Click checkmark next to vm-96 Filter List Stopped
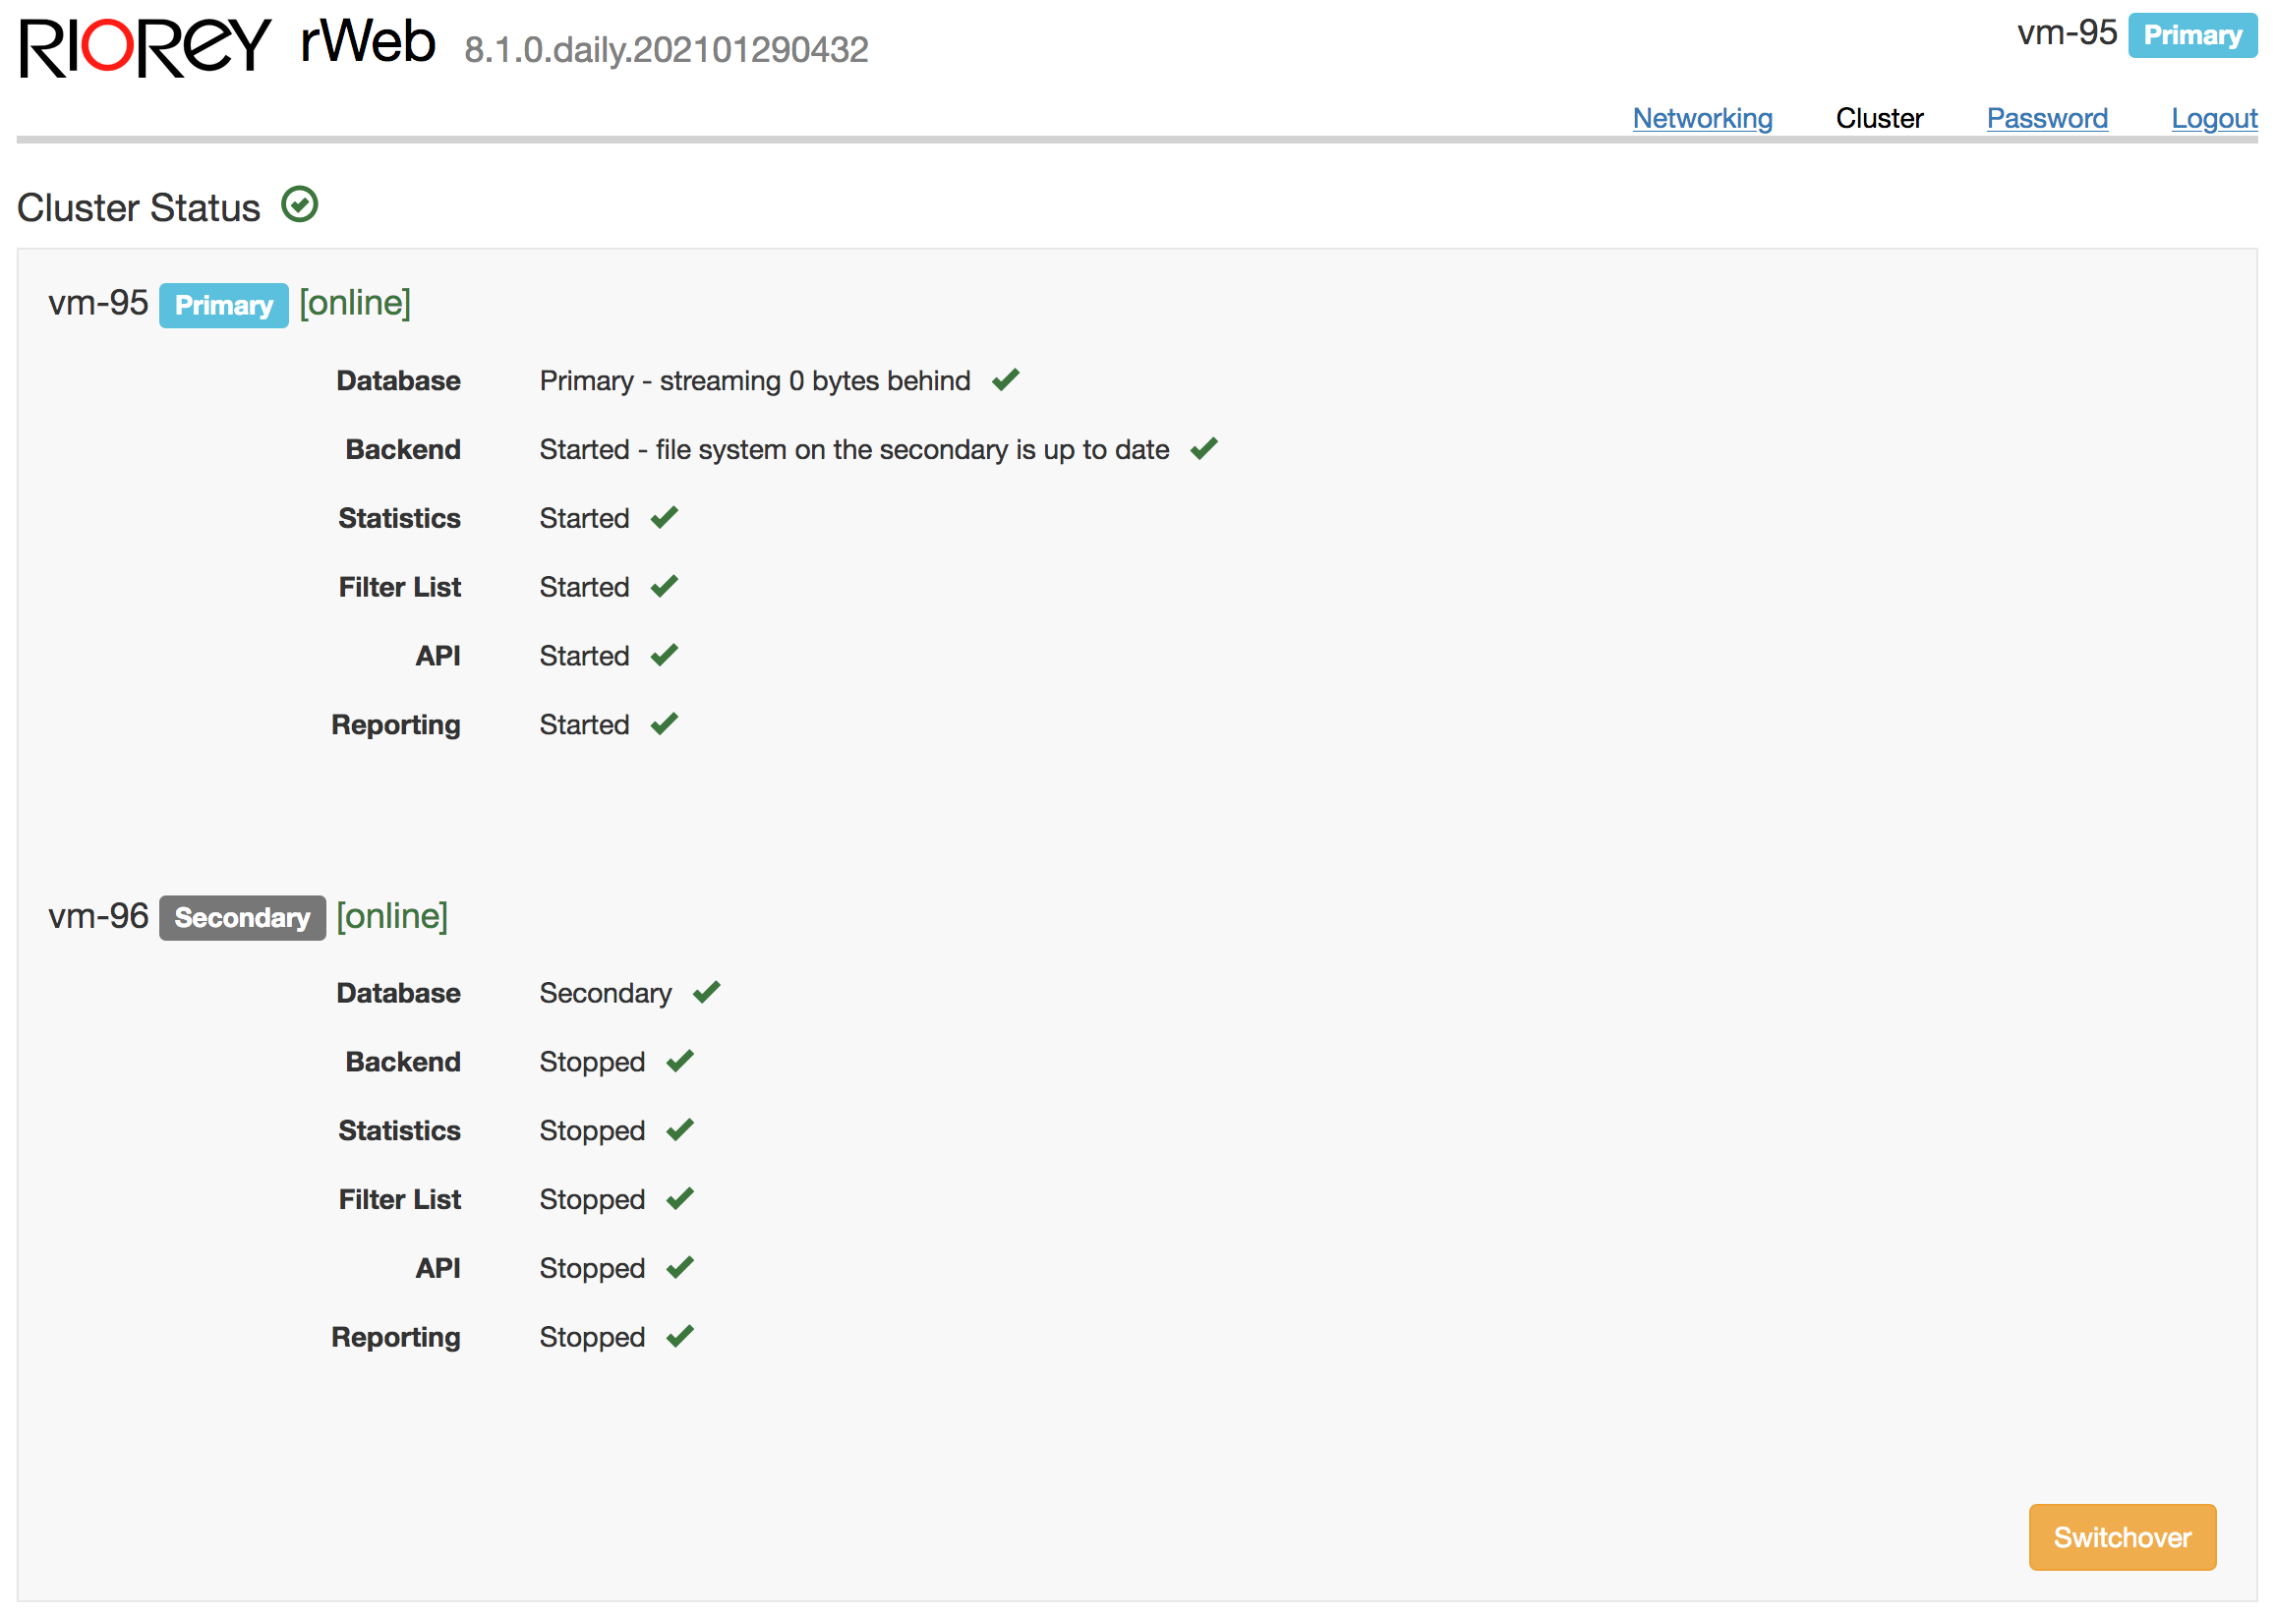 [x=680, y=1198]
